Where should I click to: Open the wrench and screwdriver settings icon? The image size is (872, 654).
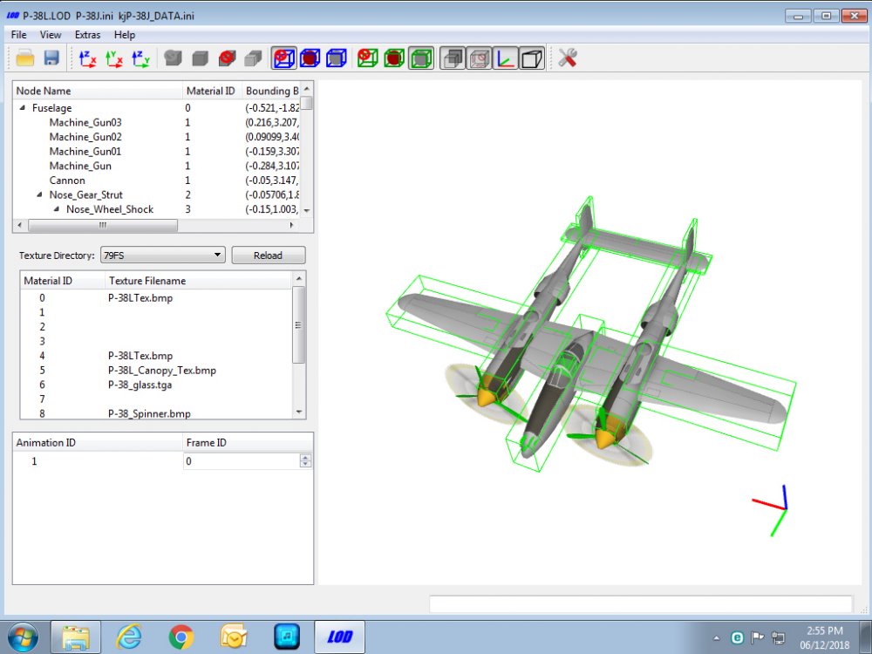[x=568, y=58]
